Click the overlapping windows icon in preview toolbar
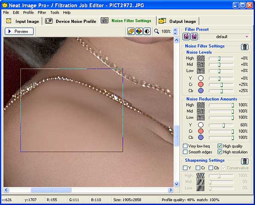This screenshot has height=205, width=255. tap(131, 31)
